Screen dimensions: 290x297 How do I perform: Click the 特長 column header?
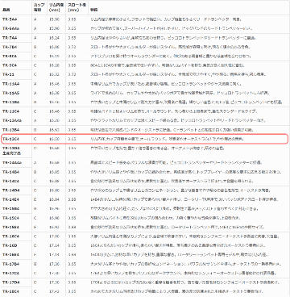tap(94, 10)
